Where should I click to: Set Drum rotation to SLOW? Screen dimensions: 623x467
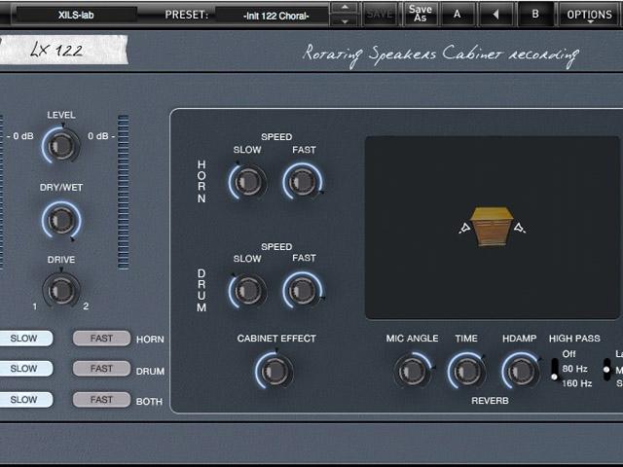click(24, 369)
